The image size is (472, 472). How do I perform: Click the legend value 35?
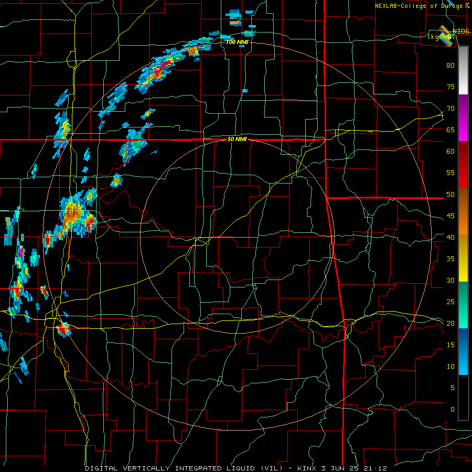450,259
